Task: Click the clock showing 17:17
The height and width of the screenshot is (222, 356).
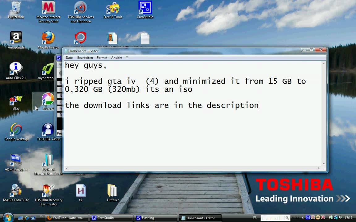Action: pyautogui.click(x=348, y=218)
